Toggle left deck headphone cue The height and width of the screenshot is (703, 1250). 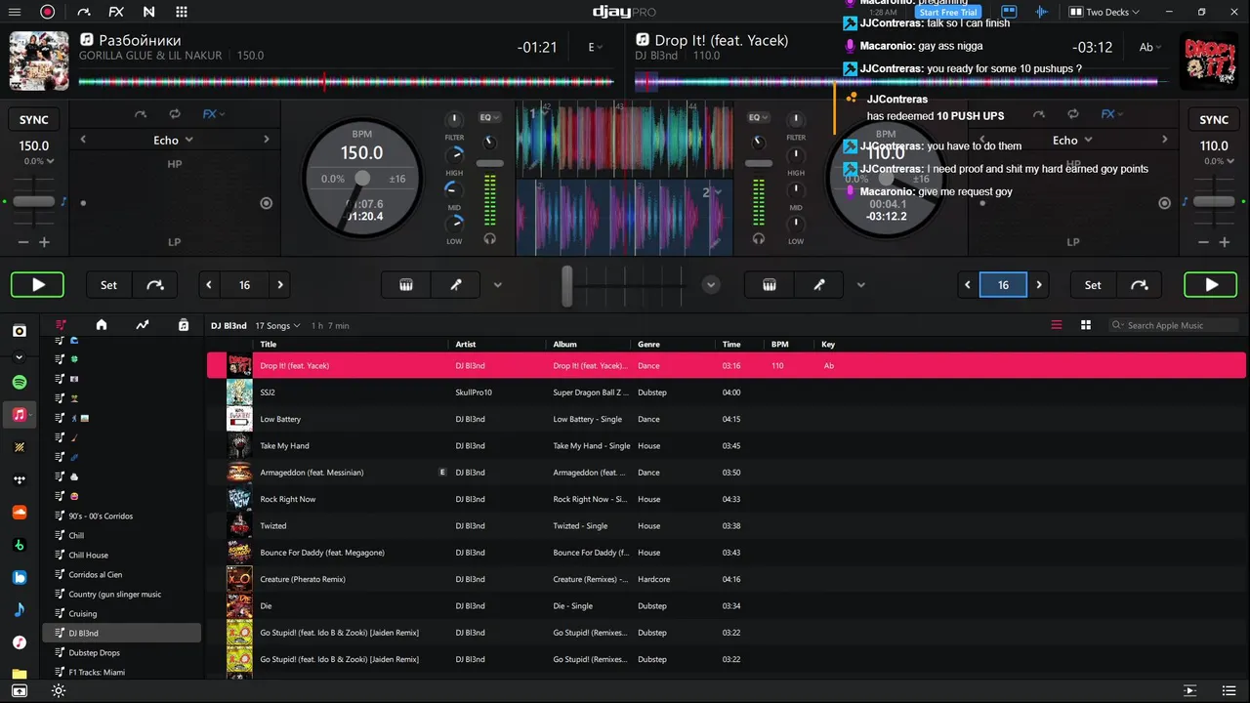(489, 238)
